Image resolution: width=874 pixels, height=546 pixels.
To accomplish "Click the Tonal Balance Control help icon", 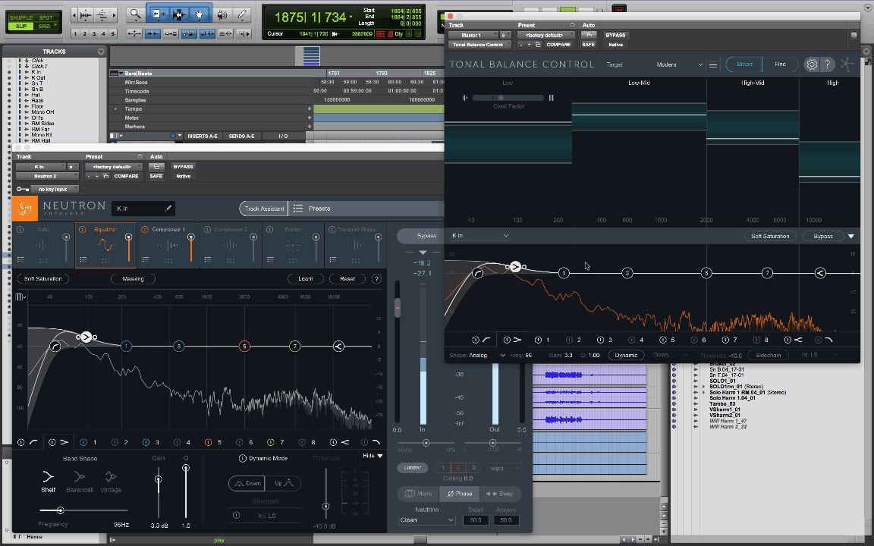I will 828,64.
